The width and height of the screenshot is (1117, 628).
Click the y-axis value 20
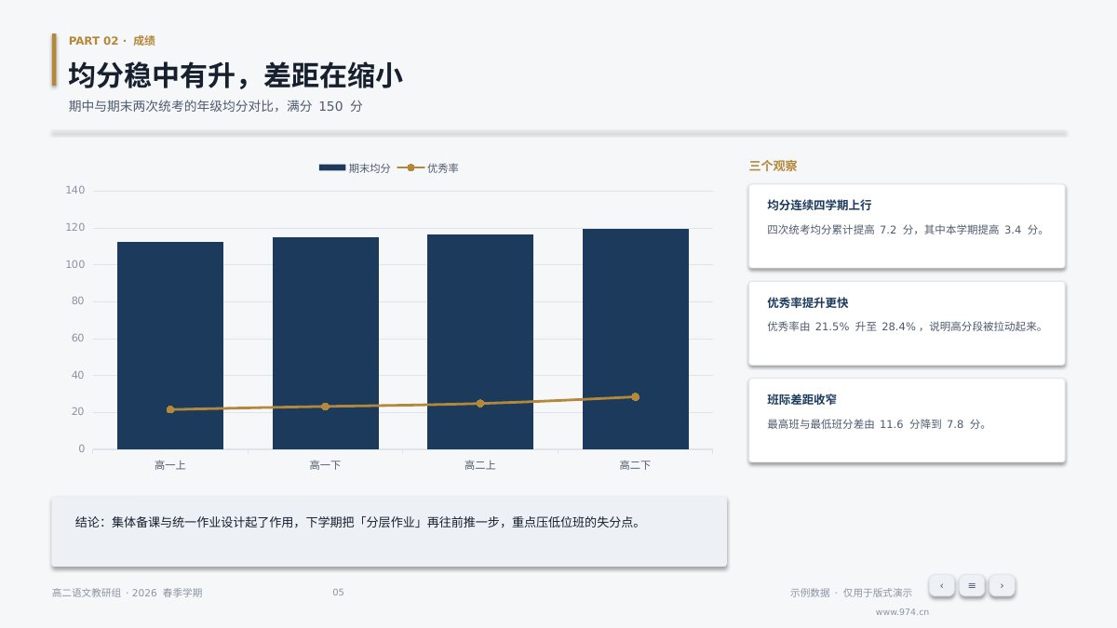tap(78, 412)
